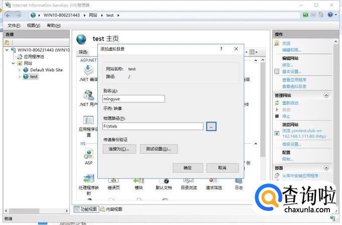The image size is (342, 225).
Task: Open .NET 用户 feature icon
Action: [89, 95]
